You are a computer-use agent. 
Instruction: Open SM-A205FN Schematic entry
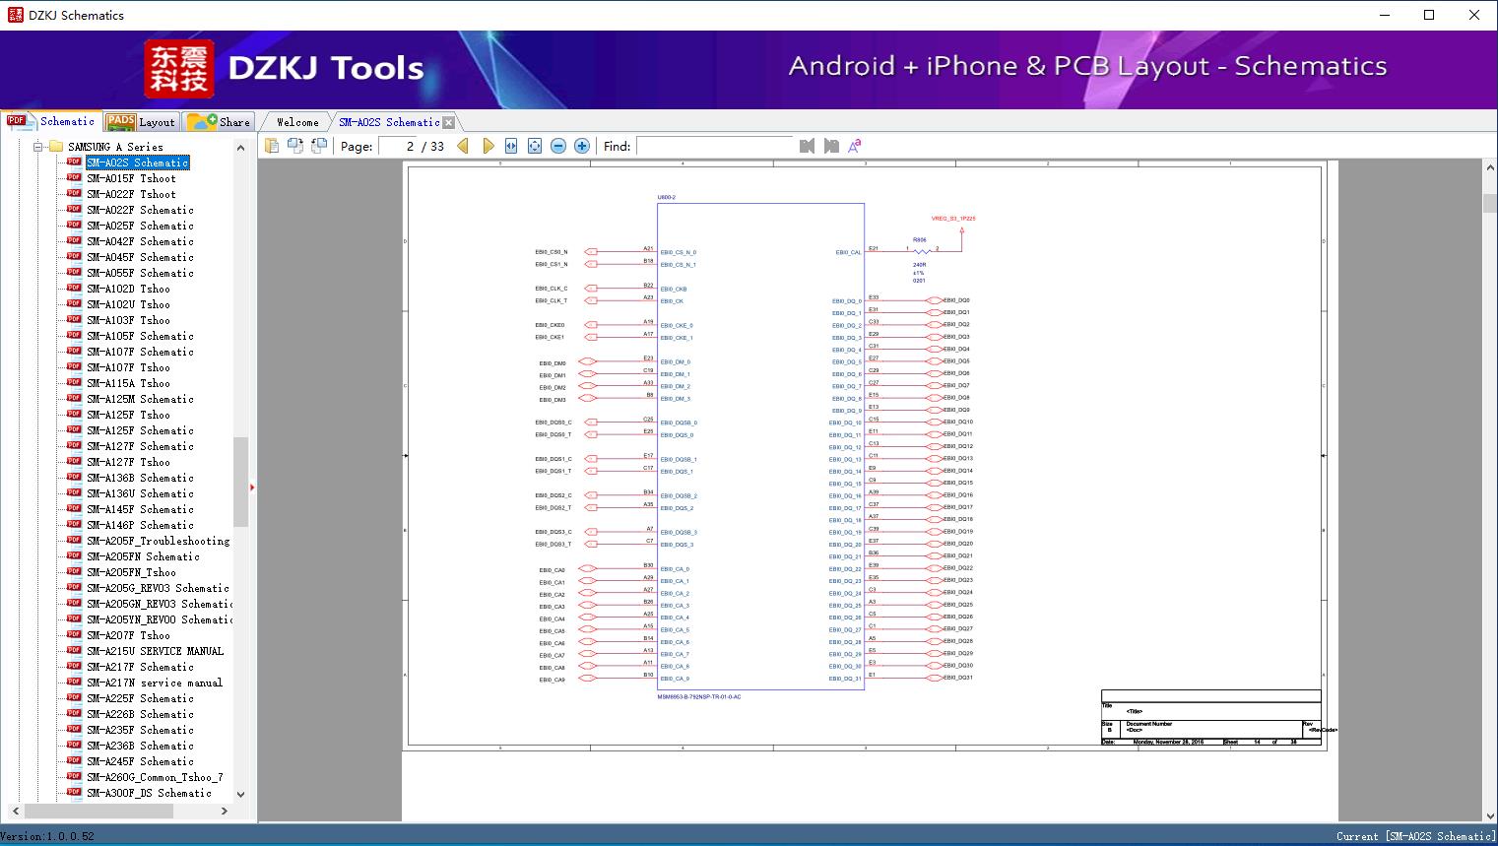(x=143, y=556)
